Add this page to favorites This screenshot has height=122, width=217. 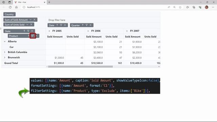point(180,7)
